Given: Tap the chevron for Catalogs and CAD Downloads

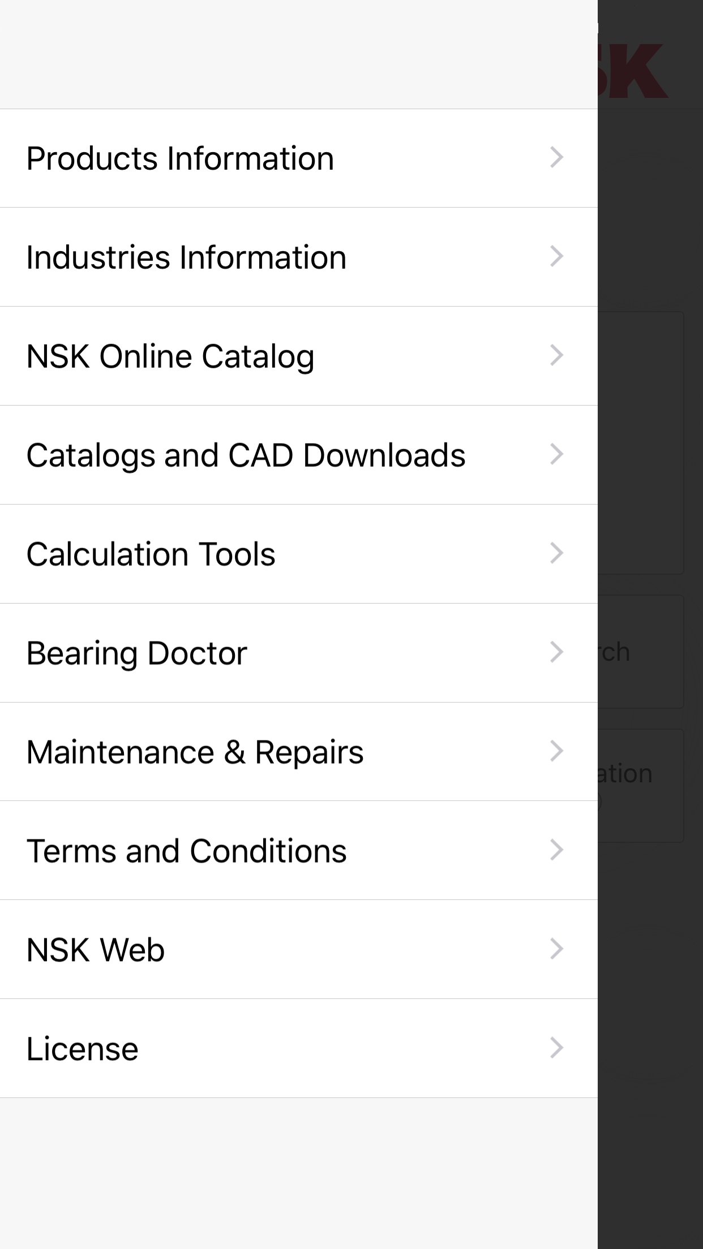Looking at the screenshot, I should click(x=557, y=454).
